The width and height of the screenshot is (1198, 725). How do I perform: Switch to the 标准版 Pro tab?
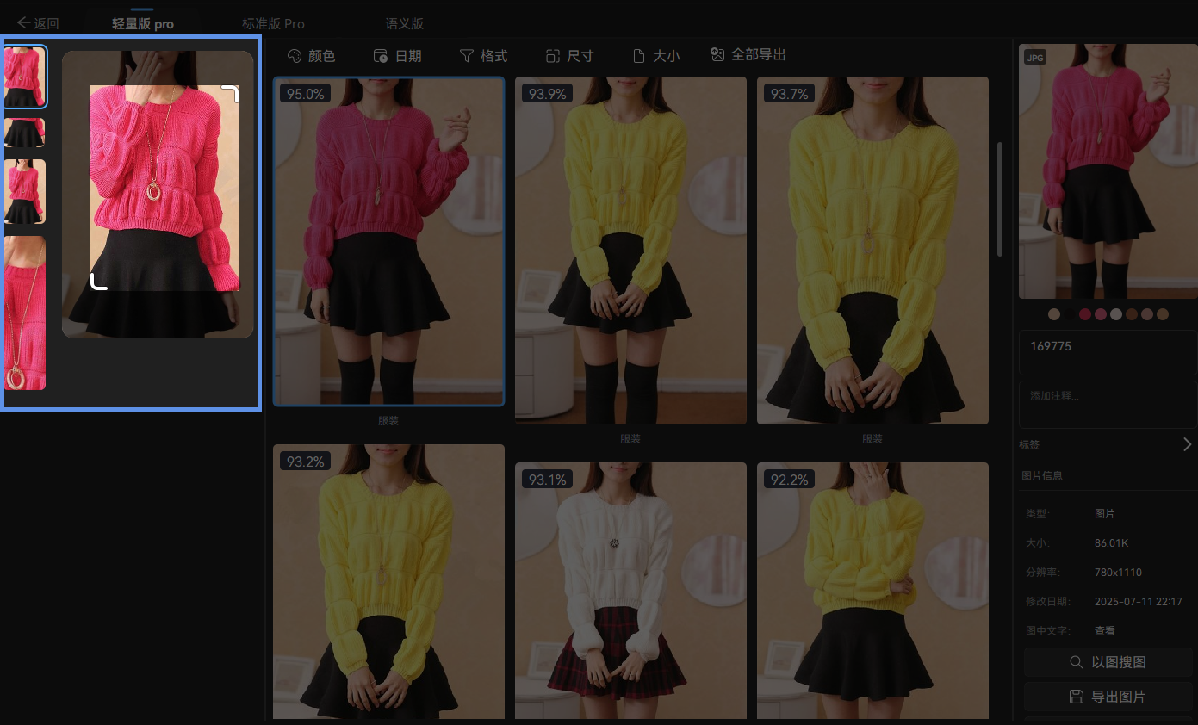[x=273, y=23]
